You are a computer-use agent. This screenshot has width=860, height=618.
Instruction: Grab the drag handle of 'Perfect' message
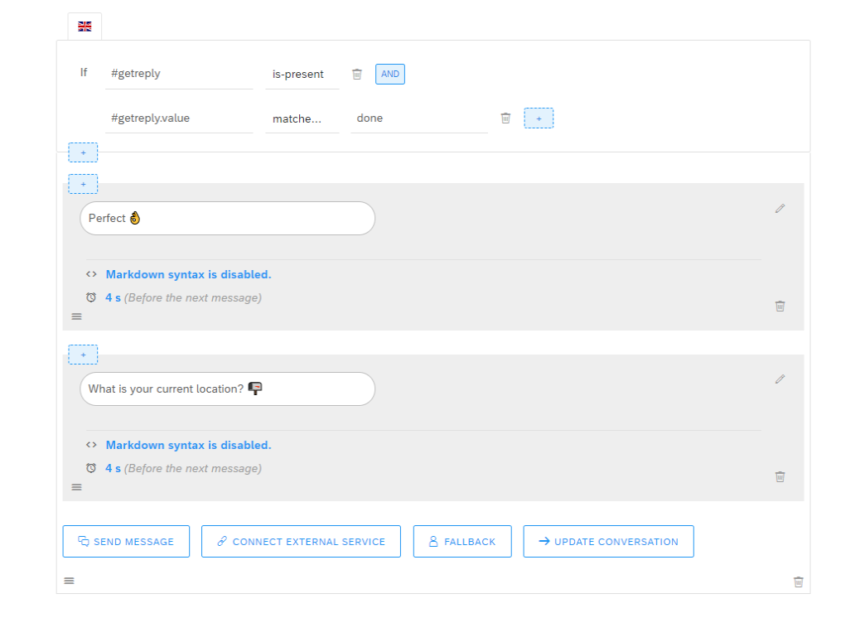(76, 316)
